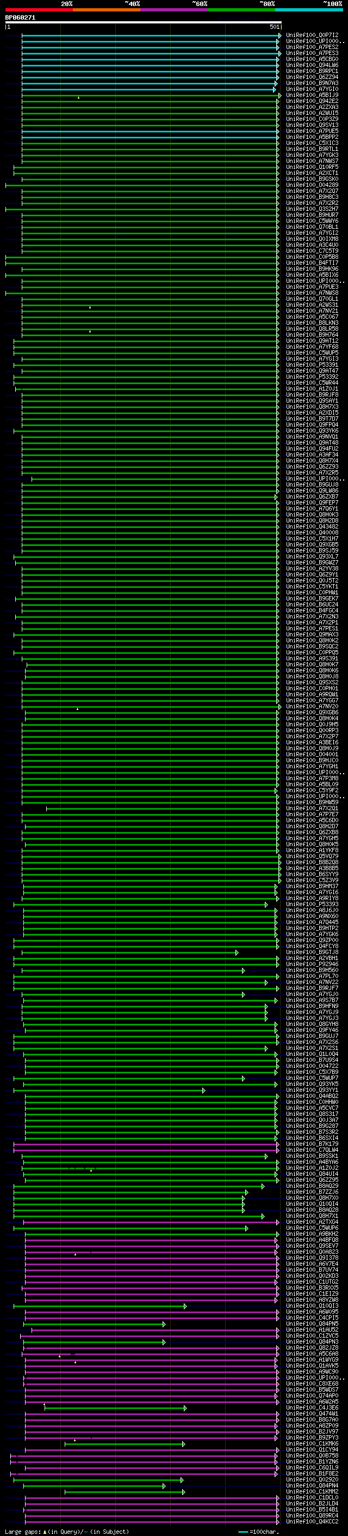Click the cyan alignment bar for UniRef100_Q0P7I2

(x=151, y=36)
